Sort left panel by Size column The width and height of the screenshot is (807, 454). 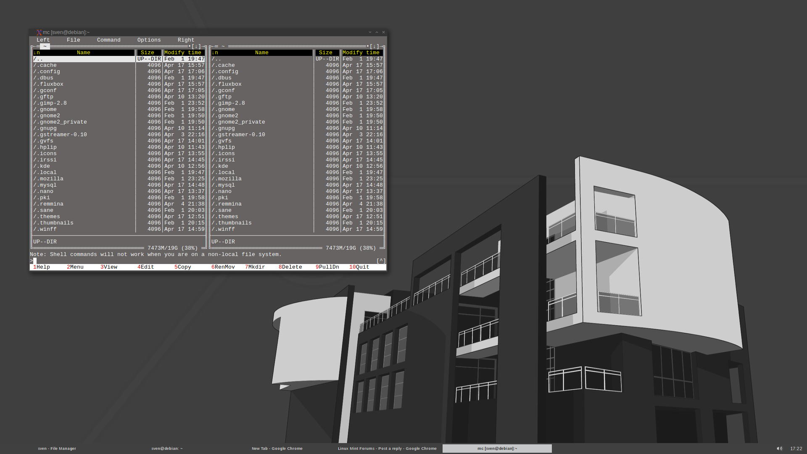coord(148,53)
